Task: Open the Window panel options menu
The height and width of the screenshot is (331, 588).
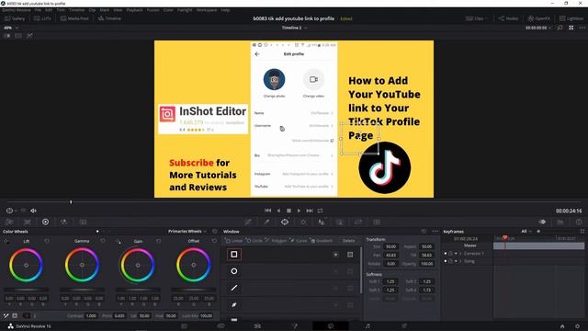Action: 435,231
